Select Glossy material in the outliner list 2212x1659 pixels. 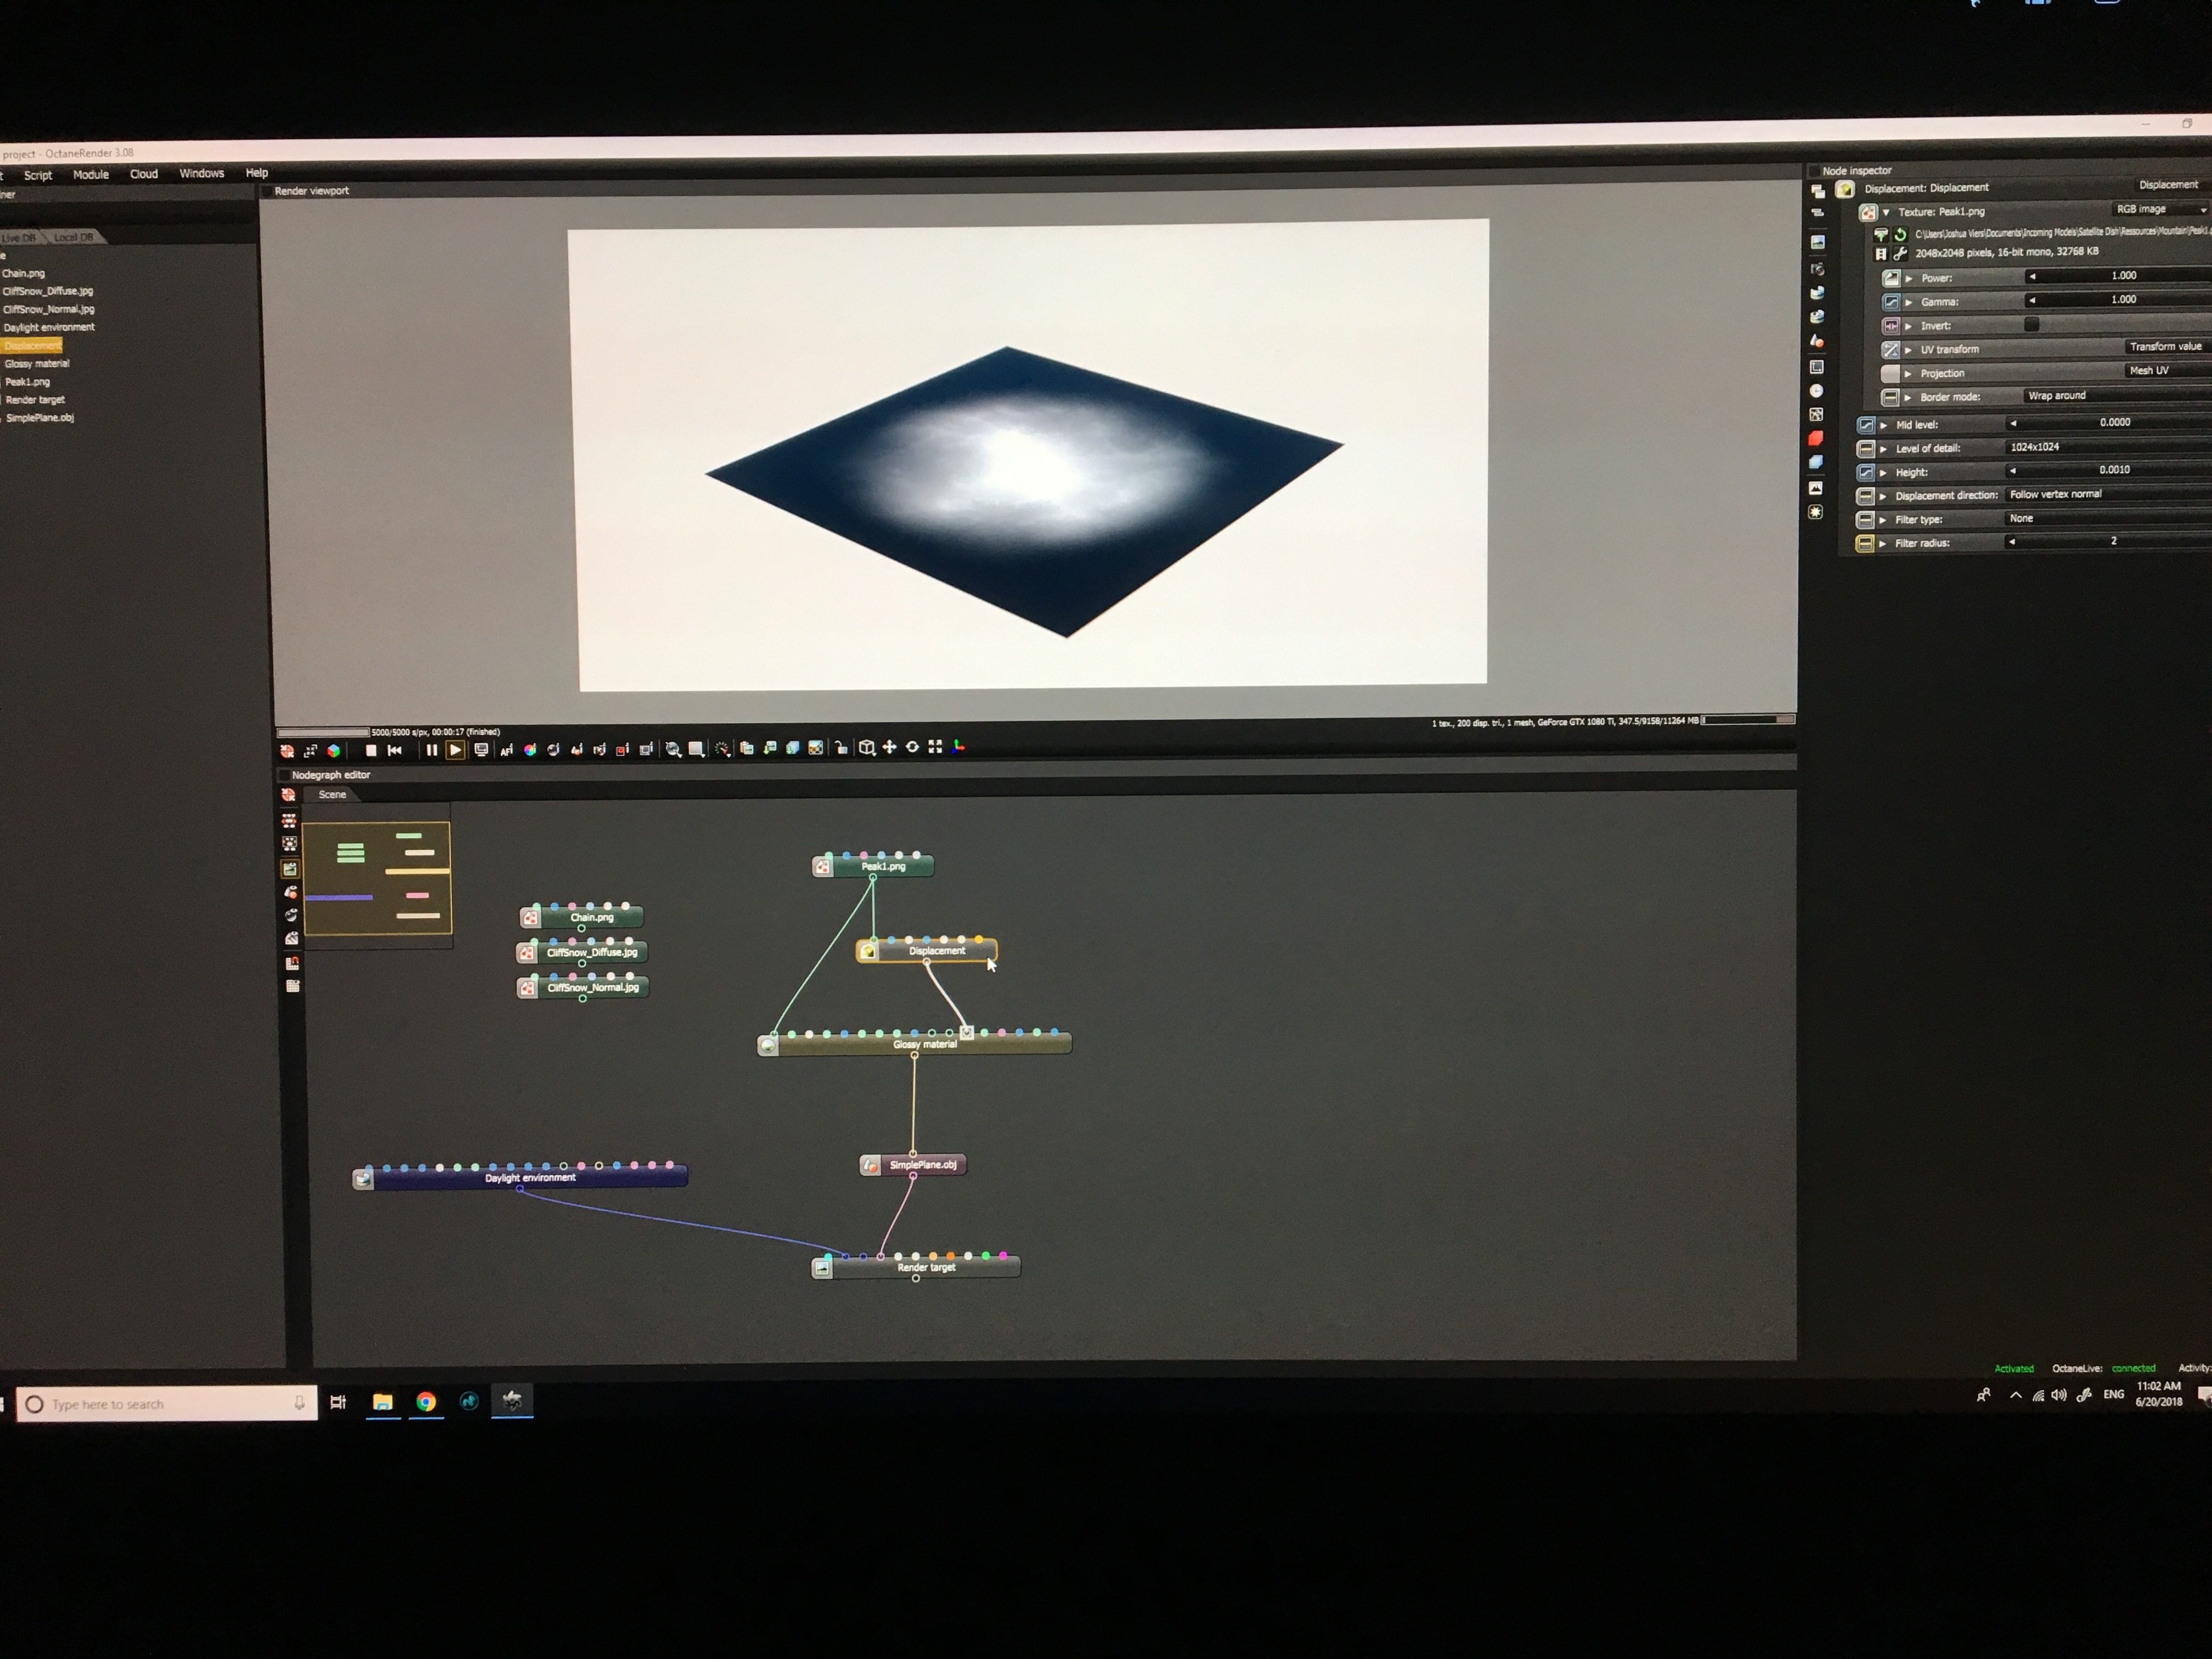(x=37, y=364)
